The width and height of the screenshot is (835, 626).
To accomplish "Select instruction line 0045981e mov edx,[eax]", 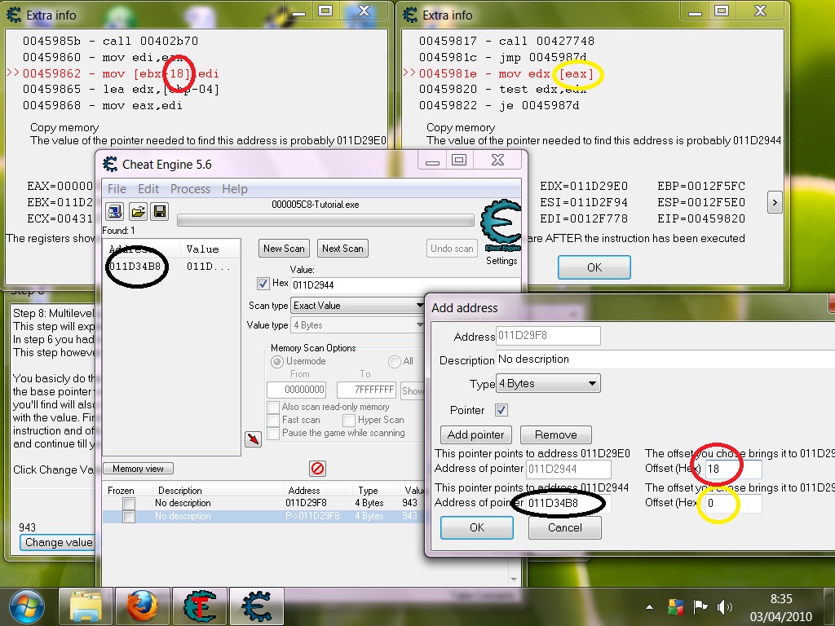I will tap(506, 73).
